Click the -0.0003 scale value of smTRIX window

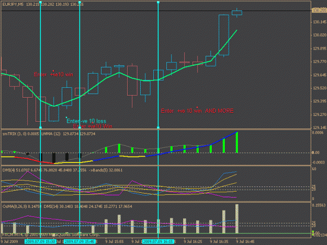coord(318,162)
